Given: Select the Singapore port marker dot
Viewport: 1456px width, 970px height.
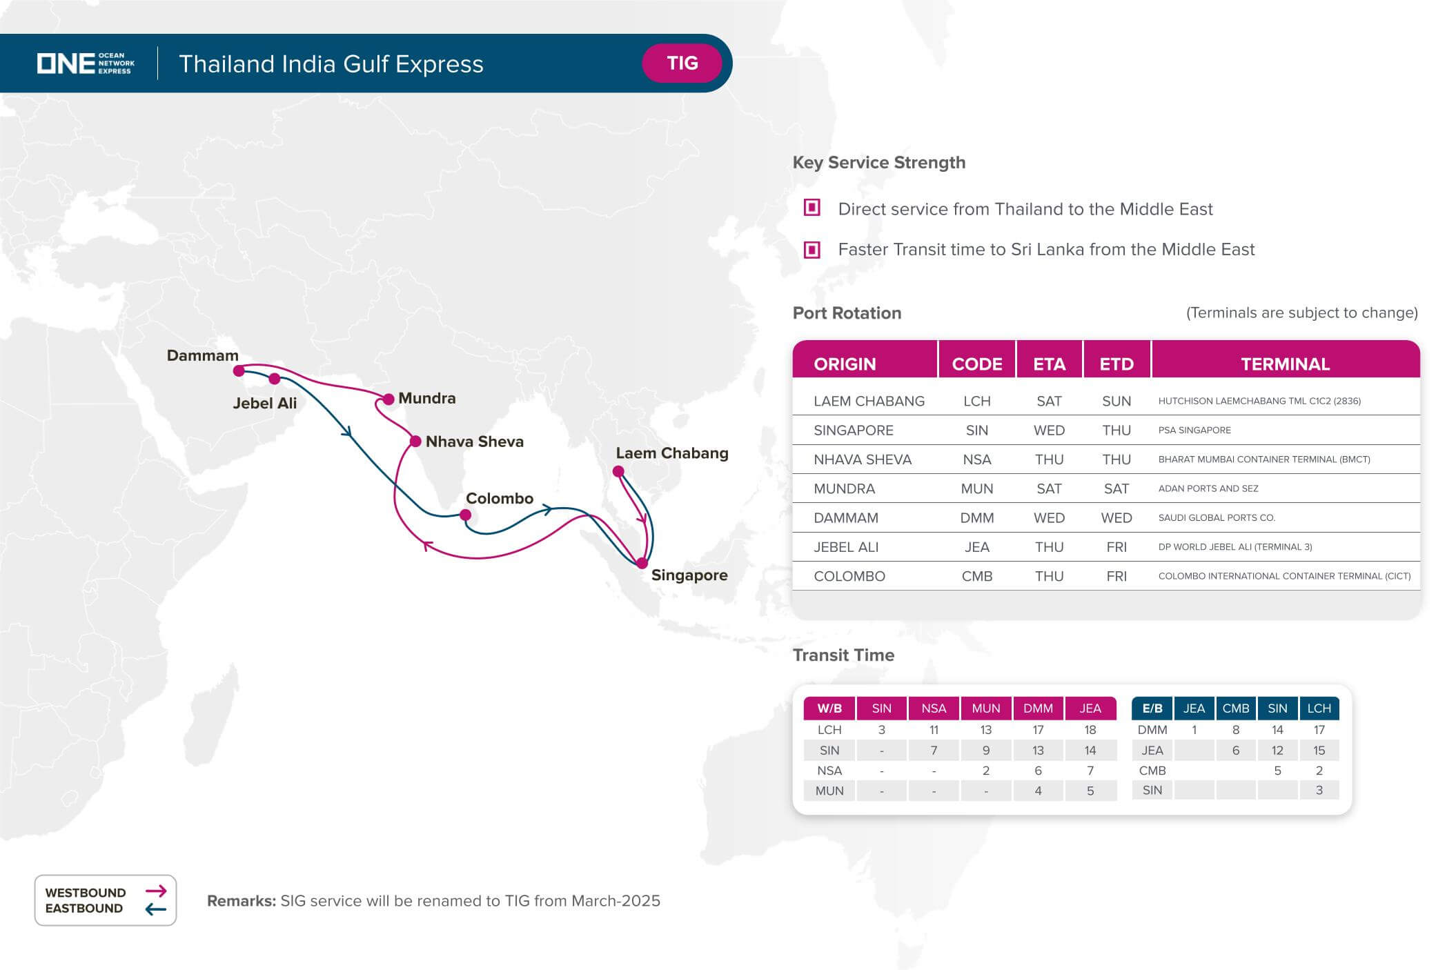Looking at the screenshot, I should coord(642,563).
